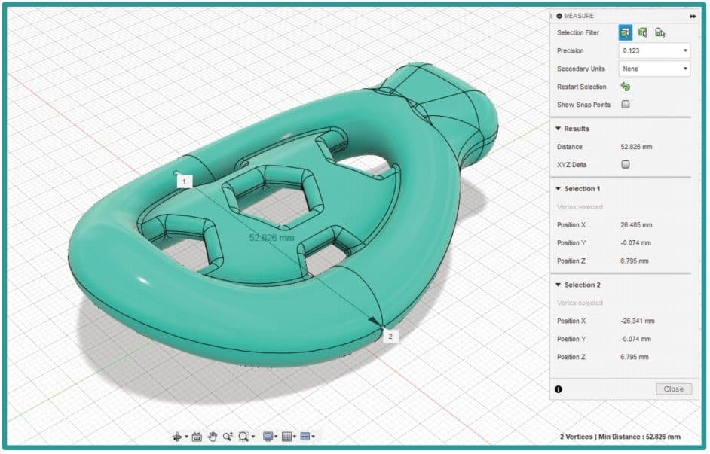This screenshot has width=710, height=454.
Task: Enable the Show Snap Points checkbox
Action: 625,105
